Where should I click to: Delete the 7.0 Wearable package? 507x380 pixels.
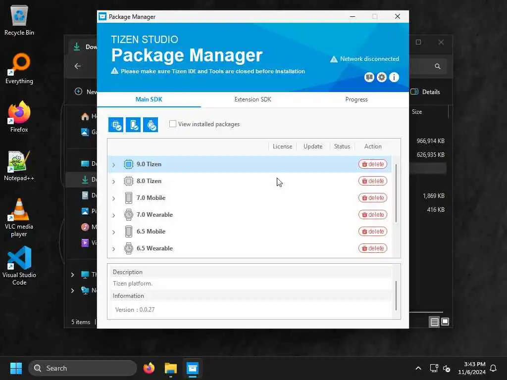pyautogui.click(x=373, y=215)
